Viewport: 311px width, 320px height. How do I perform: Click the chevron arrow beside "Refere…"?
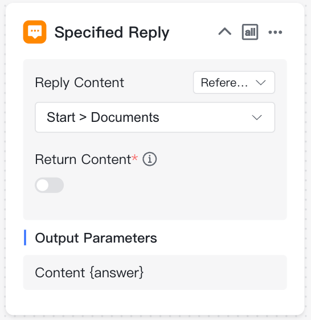[x=260, y=83]
